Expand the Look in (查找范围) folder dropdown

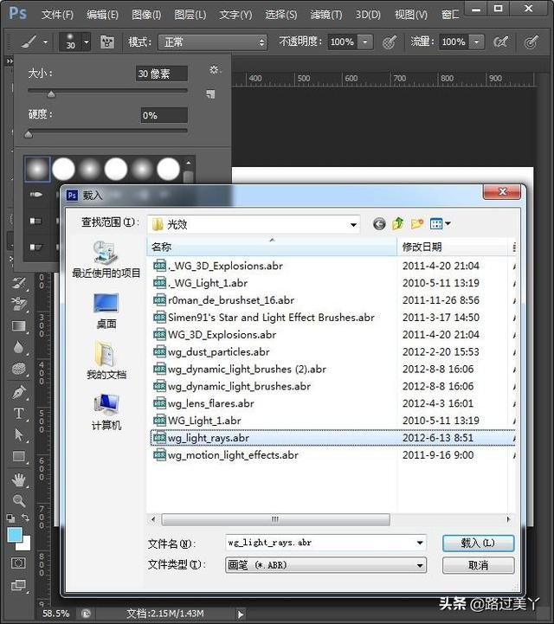click(x=353, y=225)
